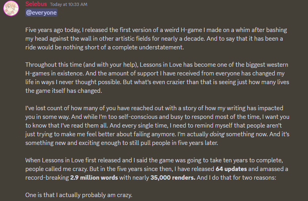Click the bold "35,000 renders." text
308x201 pixels.
[x=173, y=177]
